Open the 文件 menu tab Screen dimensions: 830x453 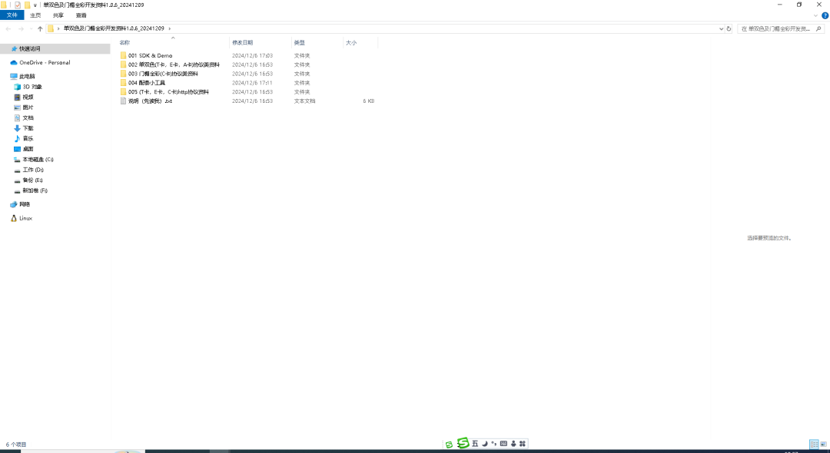click(x=12, y=15)
